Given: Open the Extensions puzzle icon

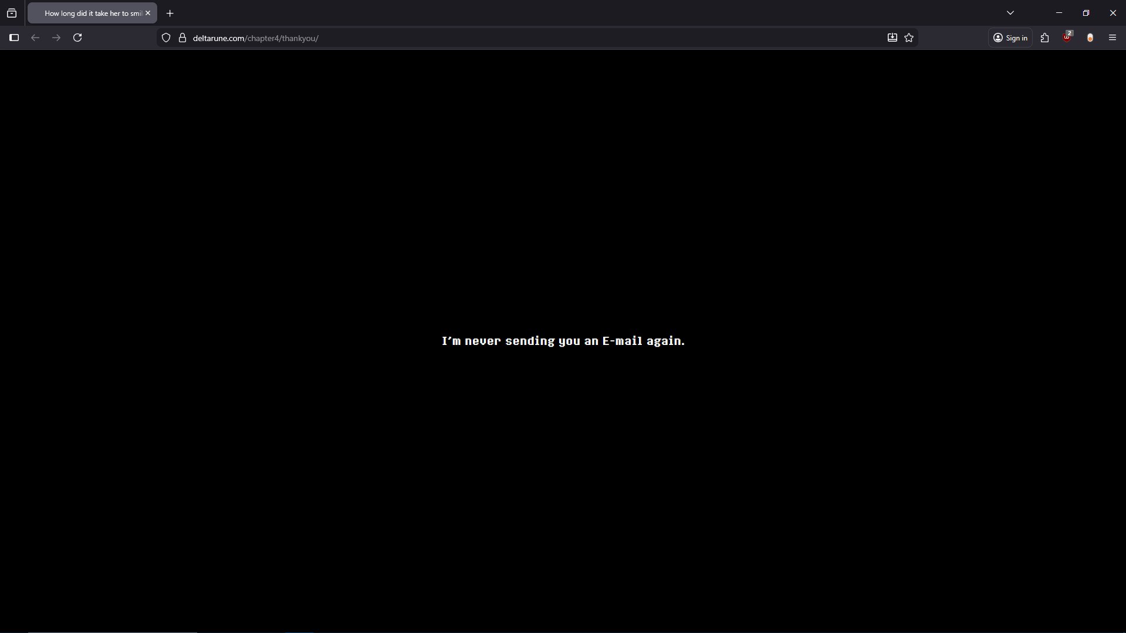Looking at the screenshot, I should coord(1044,38).
